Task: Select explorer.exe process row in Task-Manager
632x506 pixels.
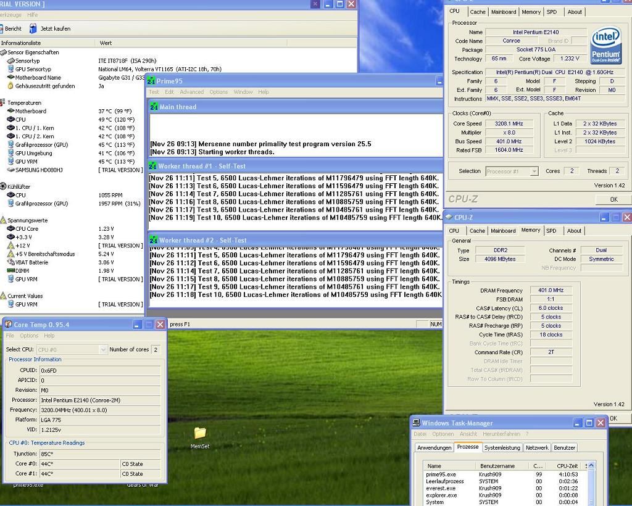Action: tap(505, 495)
